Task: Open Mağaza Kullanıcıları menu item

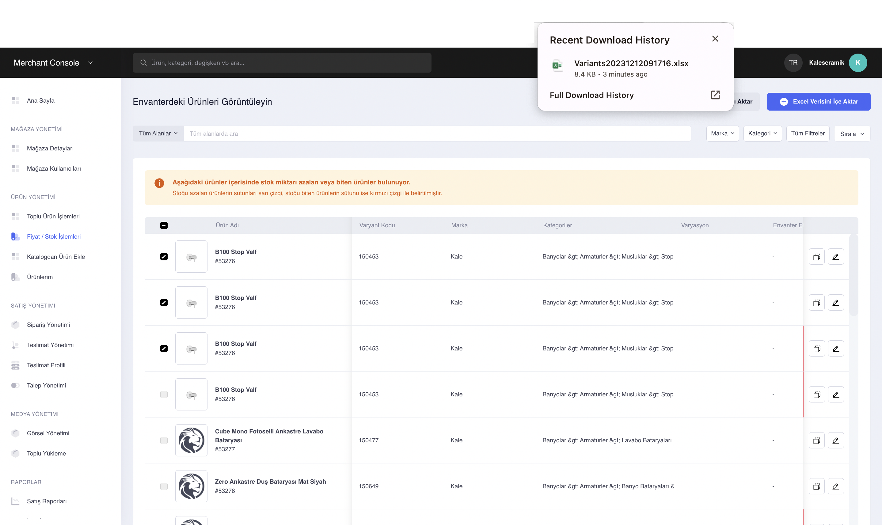Action: pyautogui.click(x=54, y=168)
